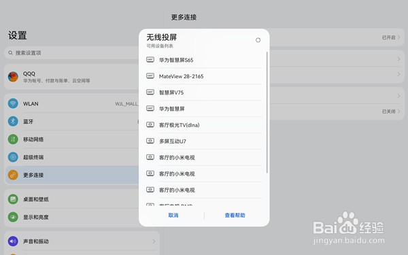Tap the orange 更多连接 link icon
Viewport: 408px width, 255px height.
pos(13,175)
